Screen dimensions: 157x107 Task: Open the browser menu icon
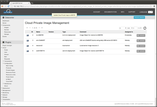point(154,6)
